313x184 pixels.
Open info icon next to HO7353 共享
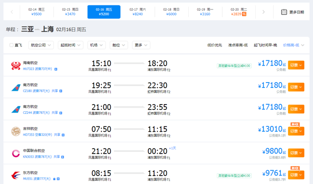tap(63, 135)
